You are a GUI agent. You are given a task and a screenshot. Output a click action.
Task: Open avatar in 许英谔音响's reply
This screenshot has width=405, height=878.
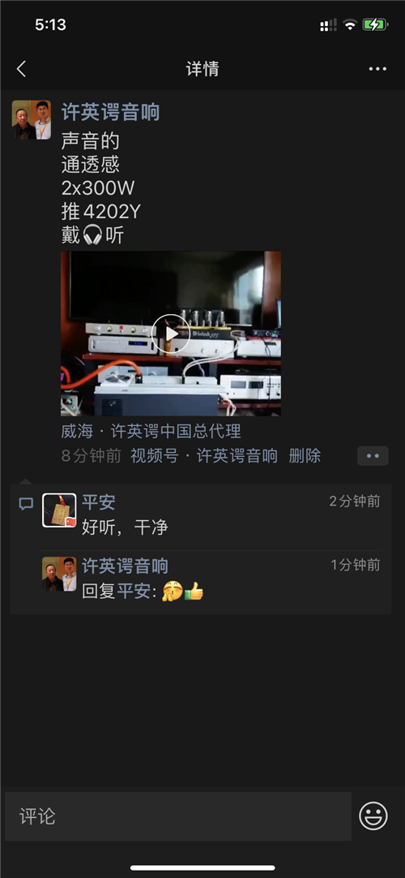pyautogui.click(x=59, y=574)
